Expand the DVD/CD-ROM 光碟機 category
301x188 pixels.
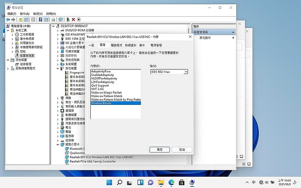pyautogui.click(x=58, y=30)
